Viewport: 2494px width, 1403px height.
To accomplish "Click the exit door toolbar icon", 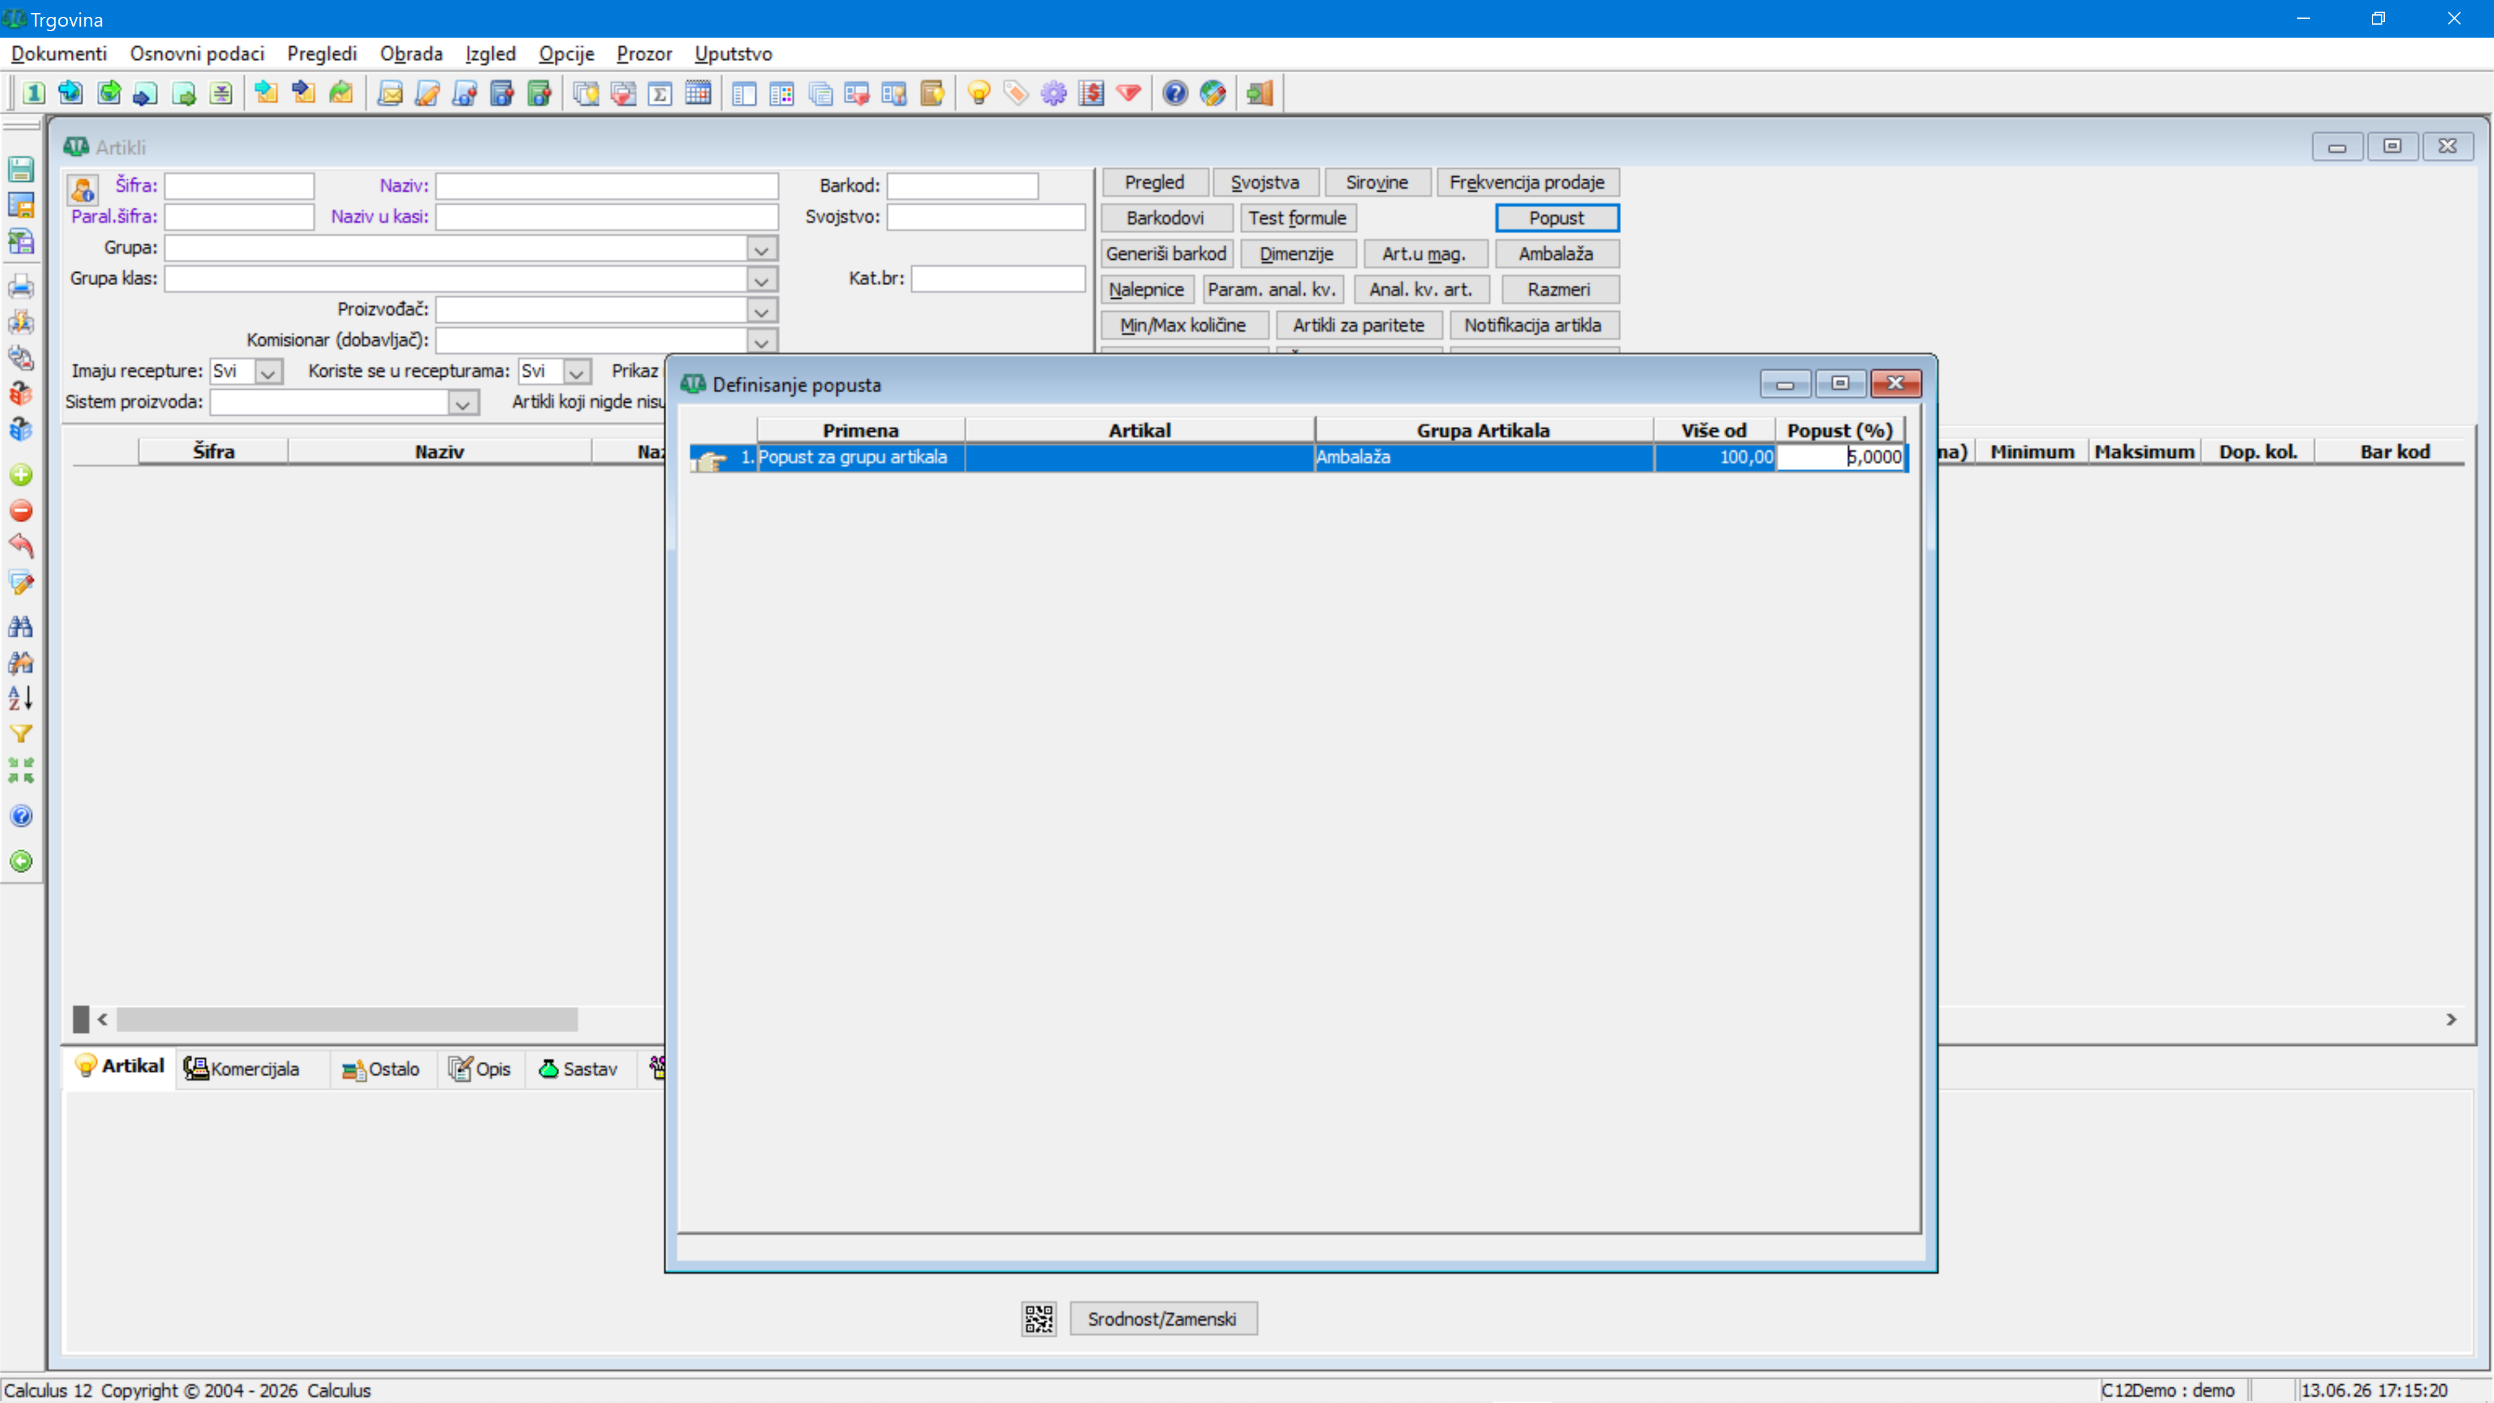I will pos(1259,93).
